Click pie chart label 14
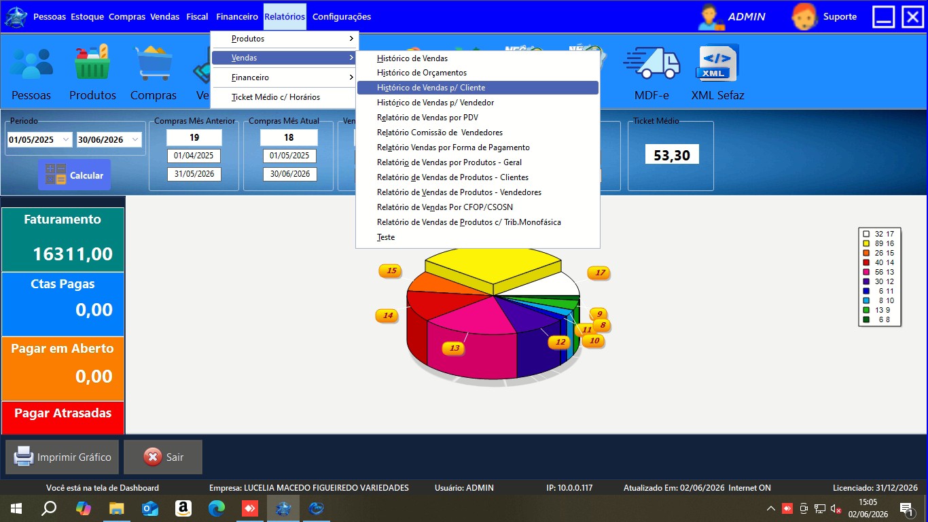The image size is (928, 522). (387, 315)
